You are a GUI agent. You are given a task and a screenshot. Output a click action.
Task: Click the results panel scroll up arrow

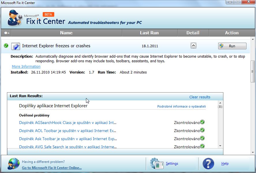220,103
